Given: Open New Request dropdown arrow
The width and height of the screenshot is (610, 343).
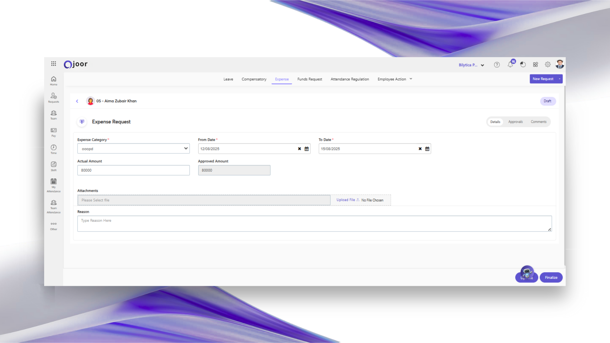Looking at the screenshot, I should (x=559, y=79).
